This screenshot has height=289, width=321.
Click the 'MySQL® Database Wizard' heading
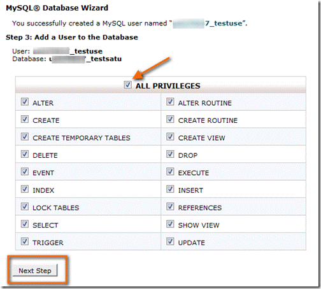coord(57,8)
